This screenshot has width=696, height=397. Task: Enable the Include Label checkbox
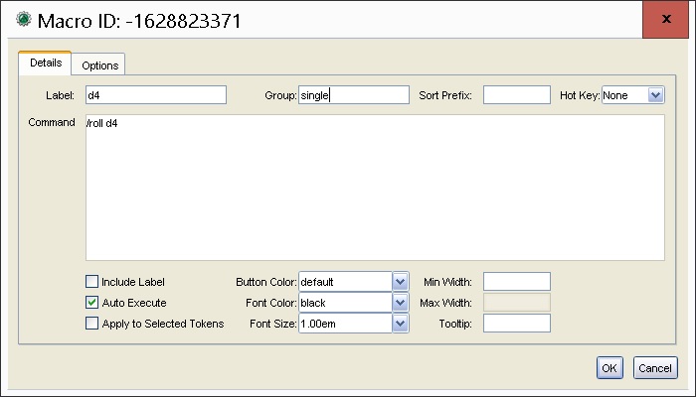pos(92,282)
